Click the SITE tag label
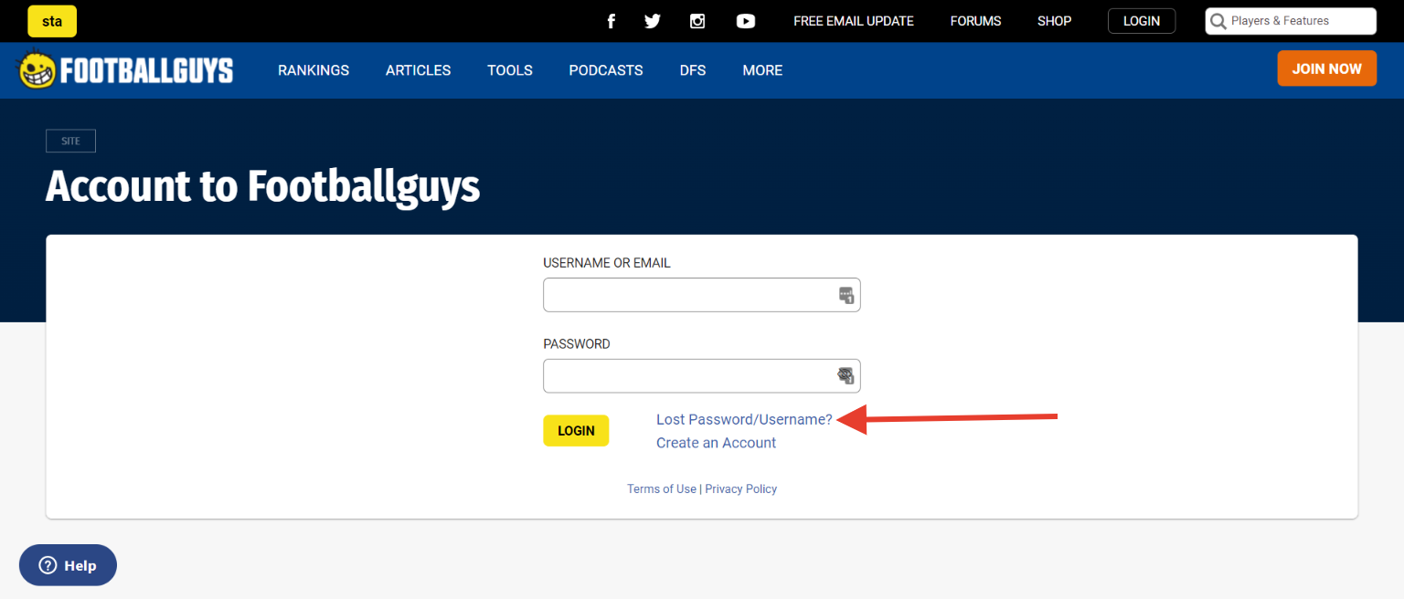Image resolution: width=1404 pixels, height=599 pixels. (x=70, y=142)
